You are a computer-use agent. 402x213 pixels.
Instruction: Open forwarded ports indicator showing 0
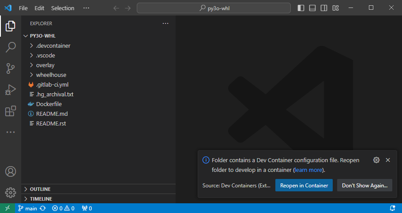click(x=87, y=209)
